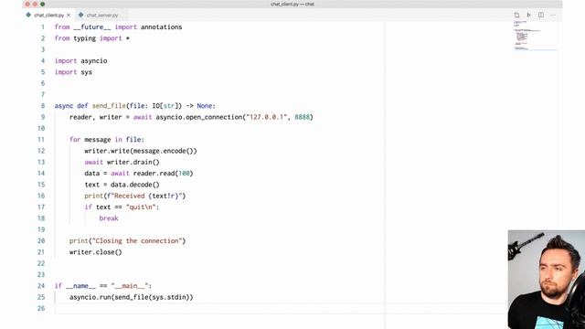Click the "quit\n" string literal

point(141,207)
